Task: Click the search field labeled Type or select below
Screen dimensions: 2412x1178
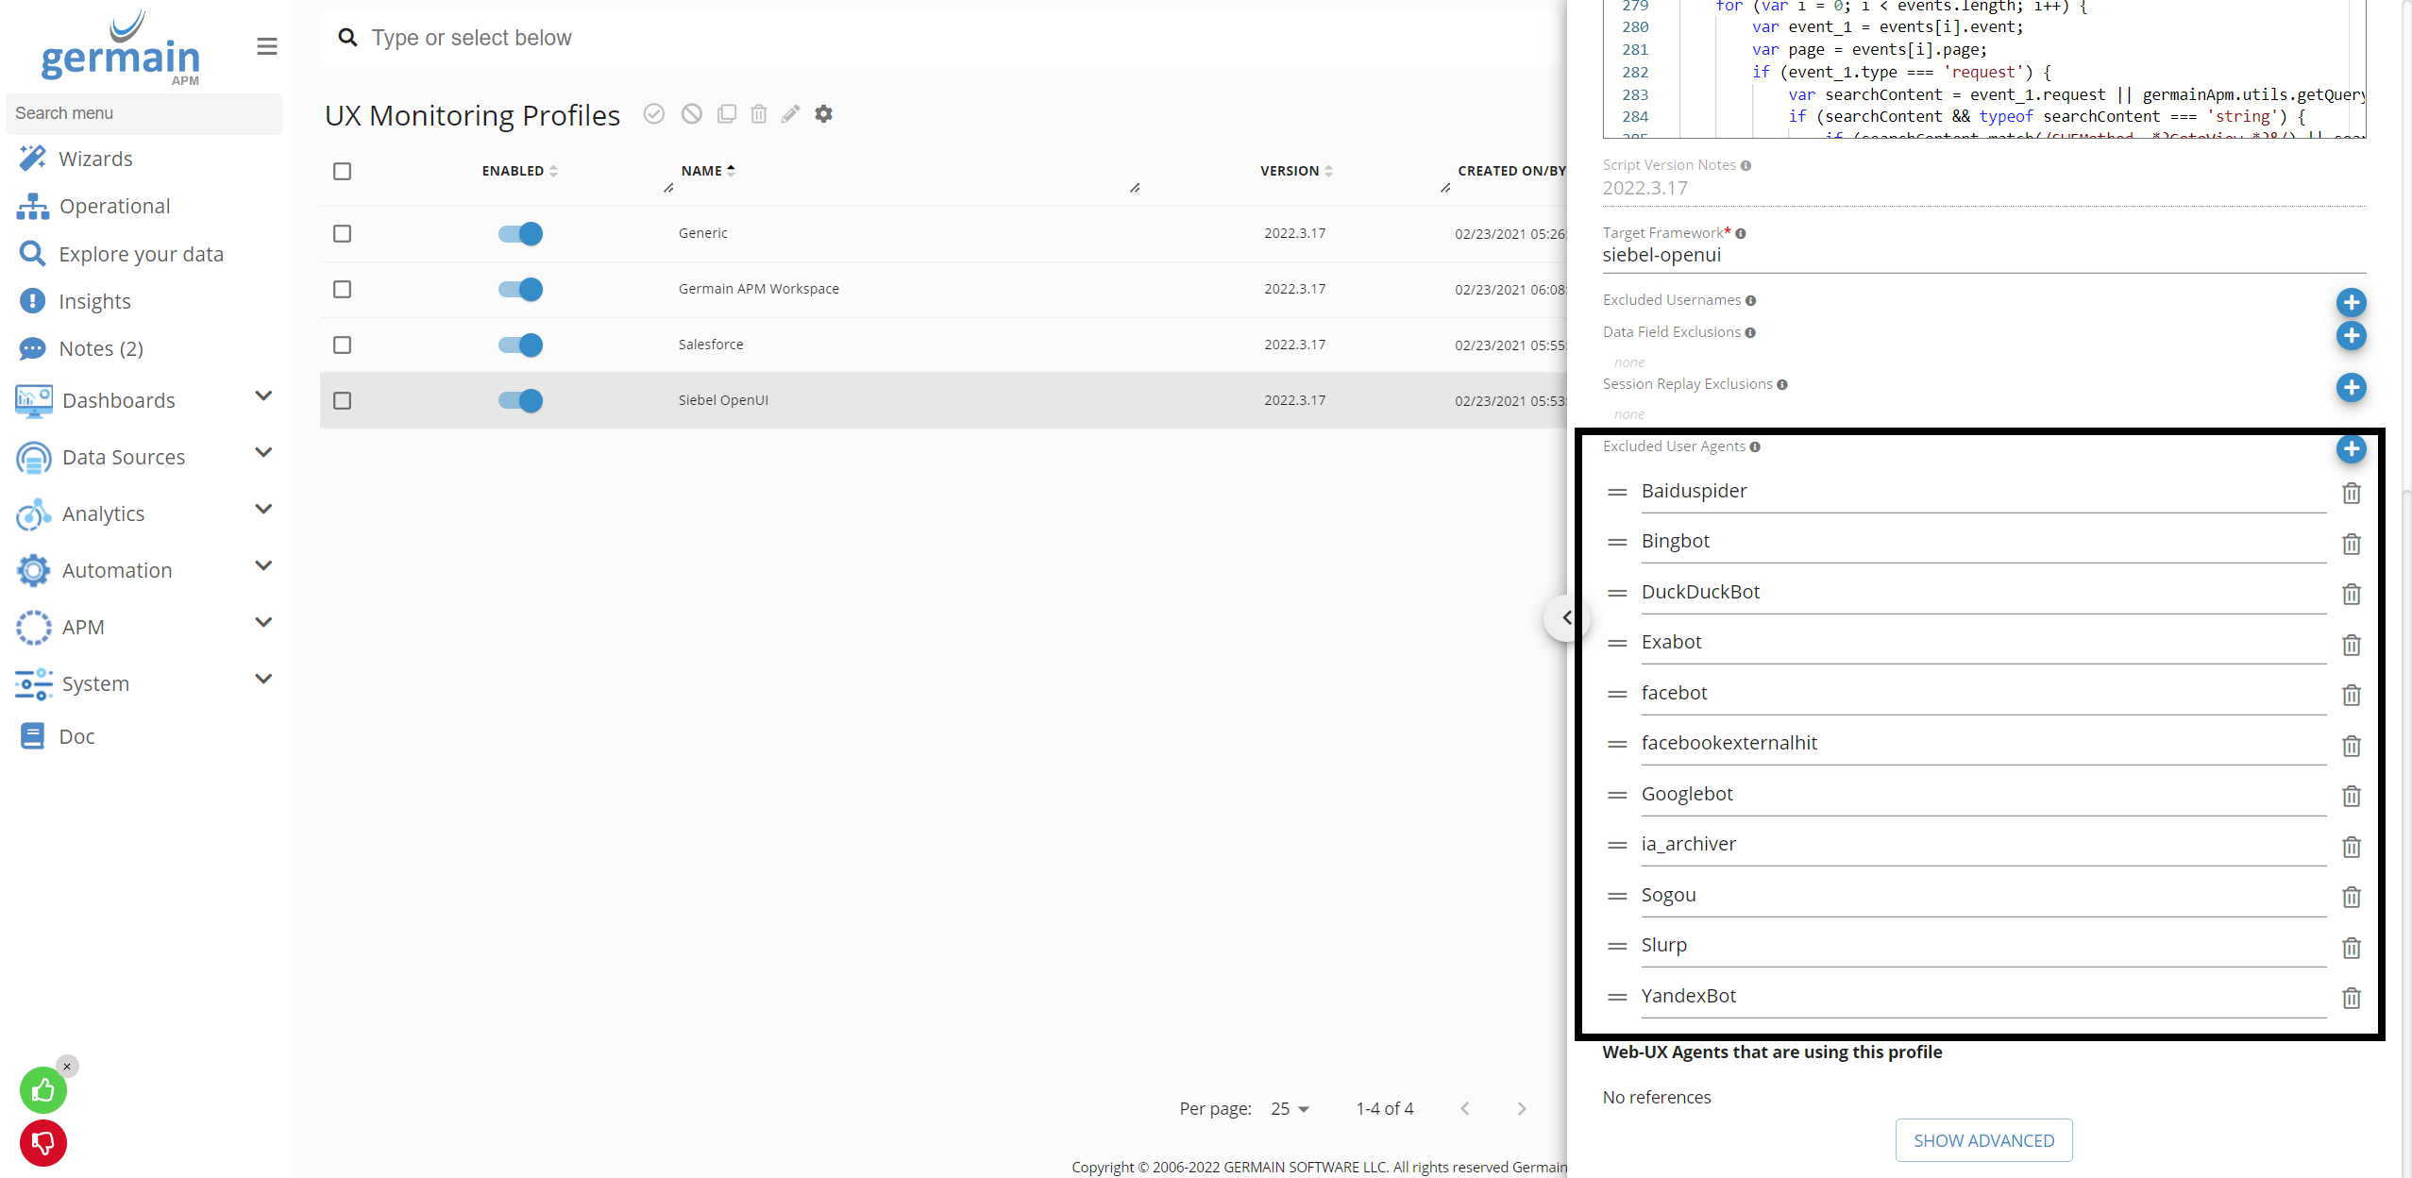Action: [x=661, y=38]
